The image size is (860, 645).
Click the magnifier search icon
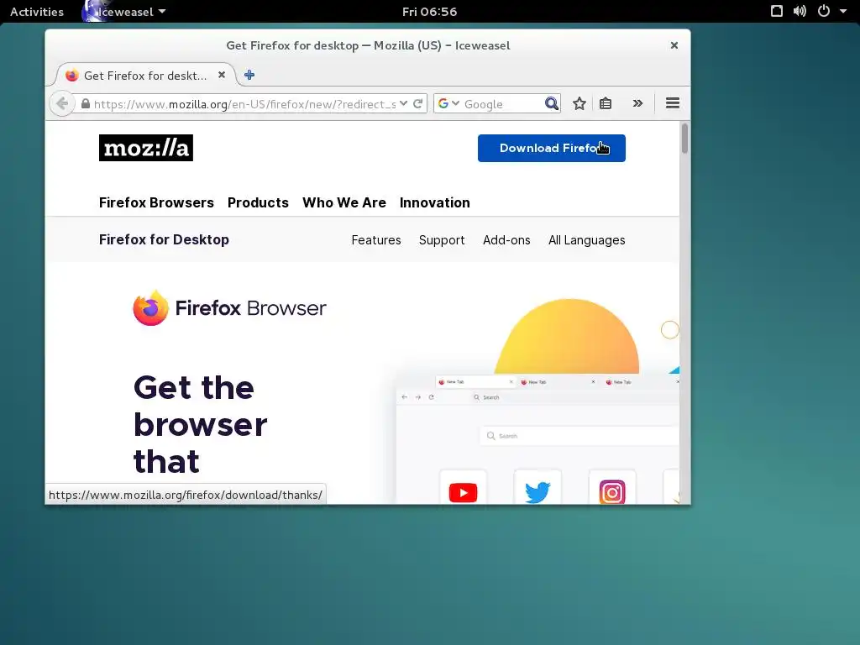(x=551, y=103)
